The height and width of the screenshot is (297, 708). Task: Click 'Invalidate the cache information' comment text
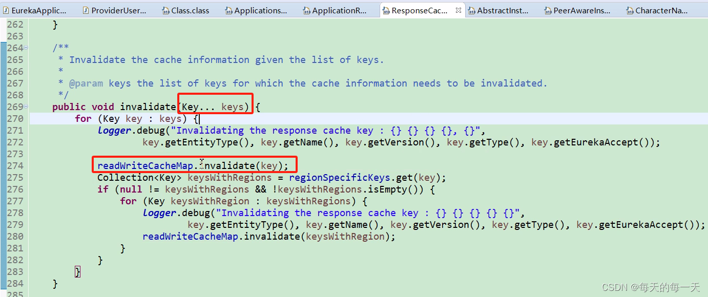(159, 59)
